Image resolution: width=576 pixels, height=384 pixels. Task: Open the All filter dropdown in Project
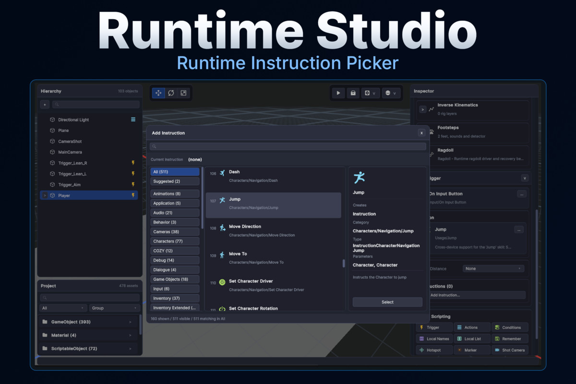pos(63,308)
